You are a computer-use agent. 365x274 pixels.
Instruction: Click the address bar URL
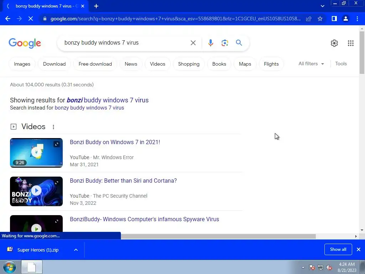click(175, 19)
